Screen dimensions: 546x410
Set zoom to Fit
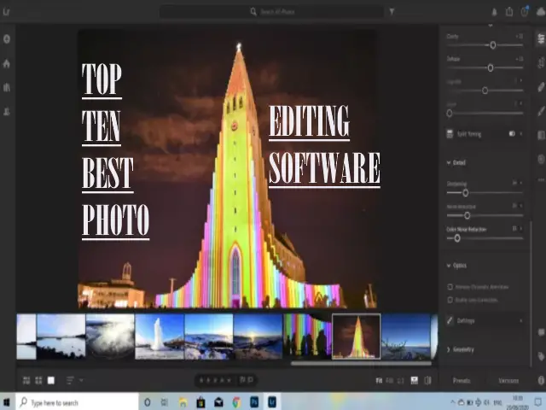(x=379, y=381)
